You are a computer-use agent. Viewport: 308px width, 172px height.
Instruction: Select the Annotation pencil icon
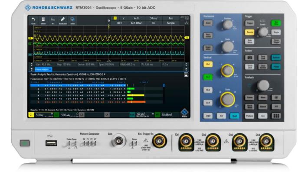tap(62, 20)
